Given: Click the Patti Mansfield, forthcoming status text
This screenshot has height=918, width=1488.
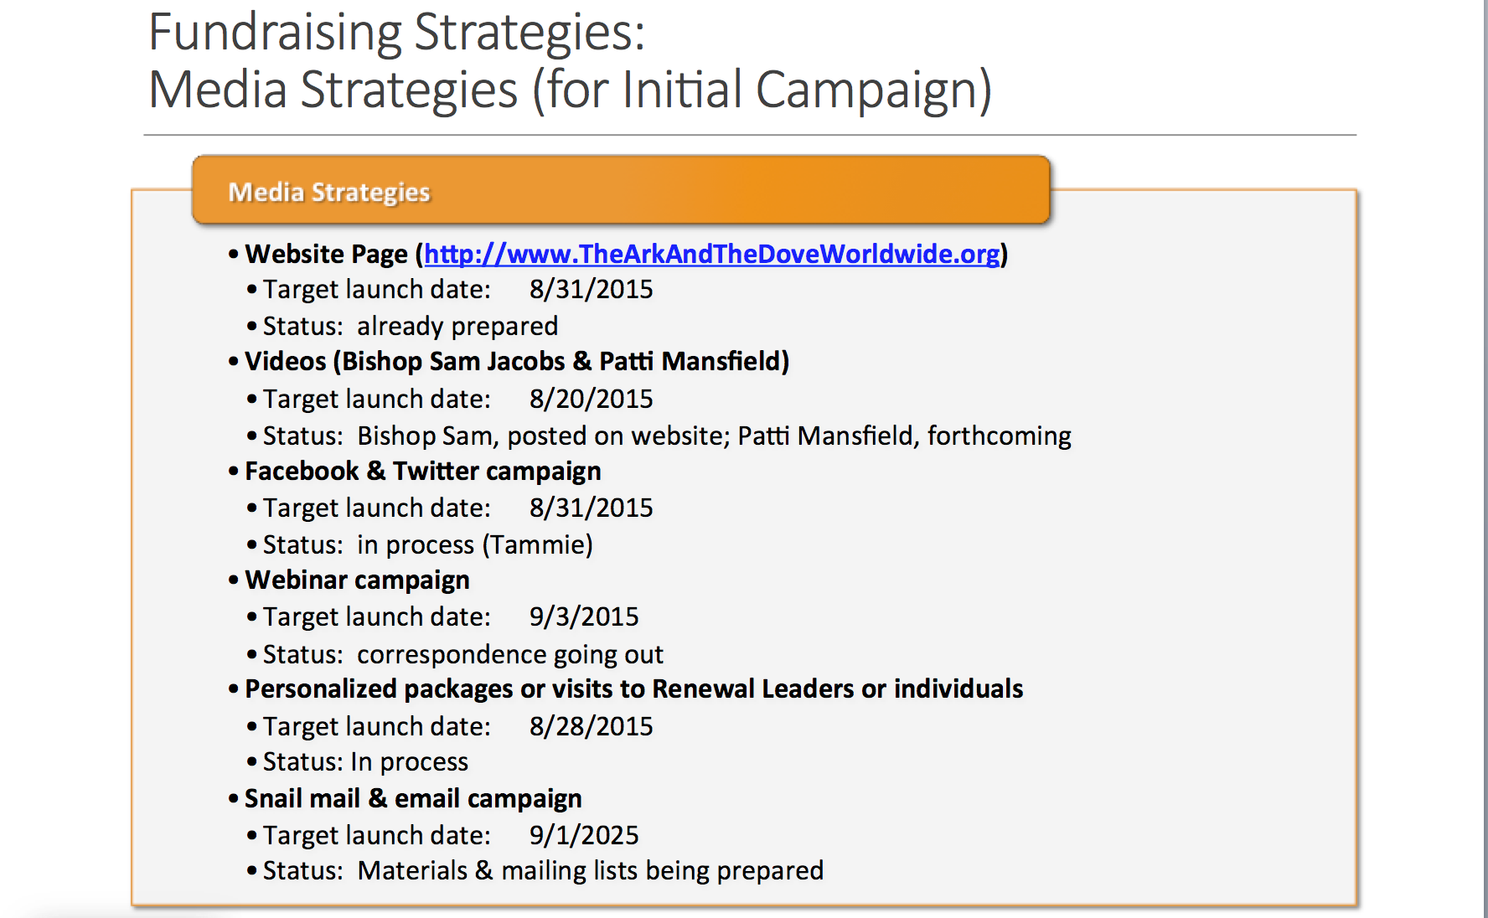Looking at the screenshot, I should (x=904, y=436).
